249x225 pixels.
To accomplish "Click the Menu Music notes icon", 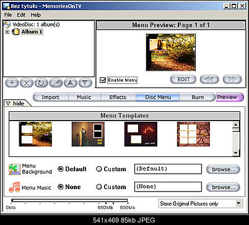I will 14,187.
